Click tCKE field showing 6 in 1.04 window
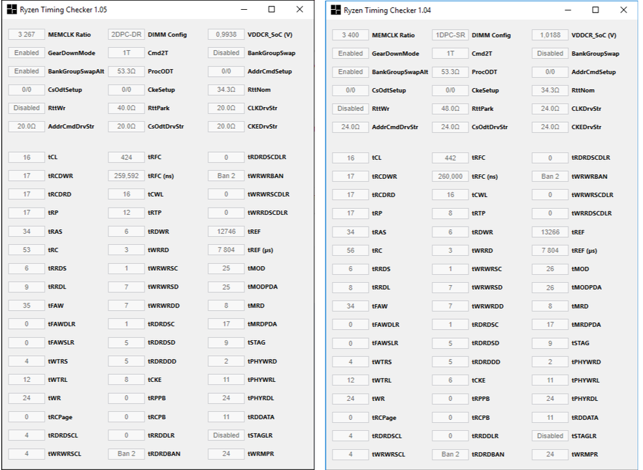The height and width of the screenshot is (470, 643). coord(450,381)
